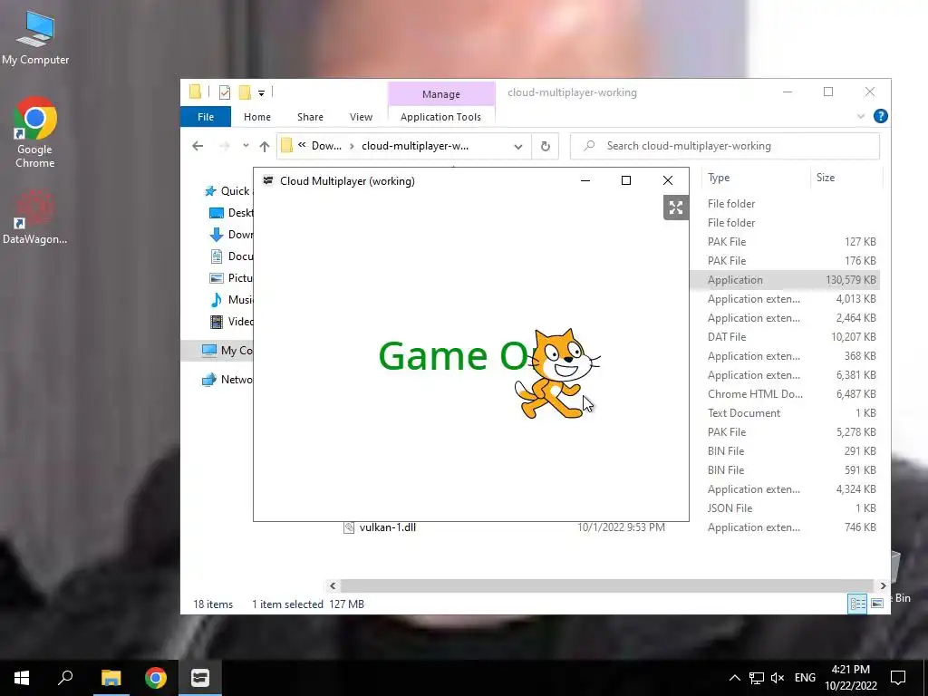Switch to the Home ribbon tab
928x696 pixels.
(256, 117)
